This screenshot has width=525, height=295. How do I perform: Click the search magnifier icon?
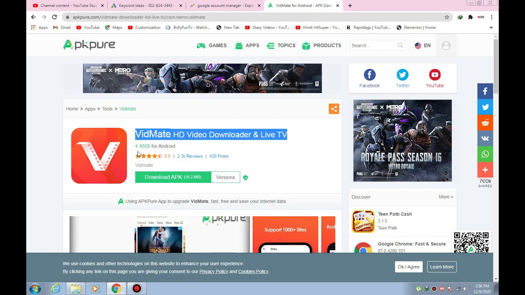[400, 45]
